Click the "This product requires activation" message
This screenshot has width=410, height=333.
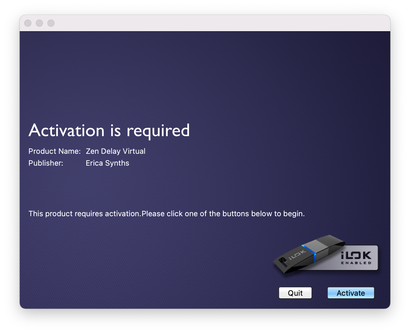(166, 214)
